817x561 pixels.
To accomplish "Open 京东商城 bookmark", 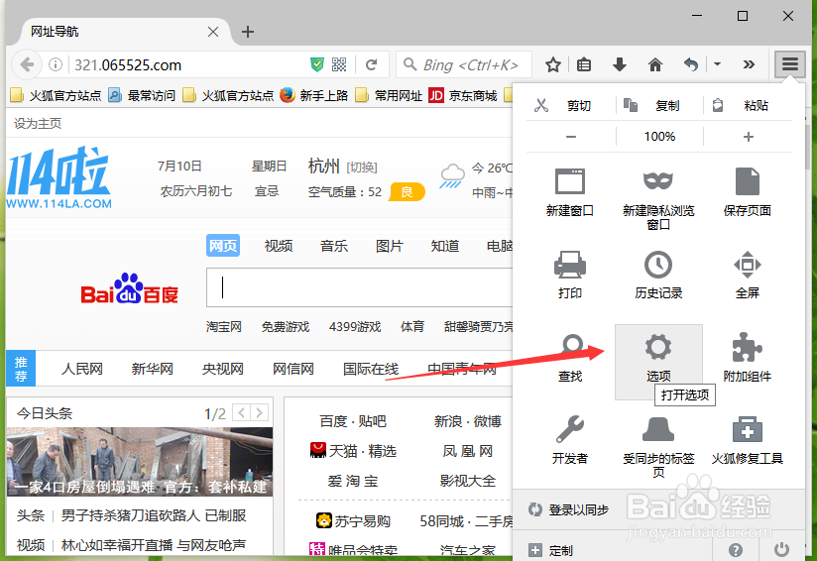I will [x=463, y=95].
